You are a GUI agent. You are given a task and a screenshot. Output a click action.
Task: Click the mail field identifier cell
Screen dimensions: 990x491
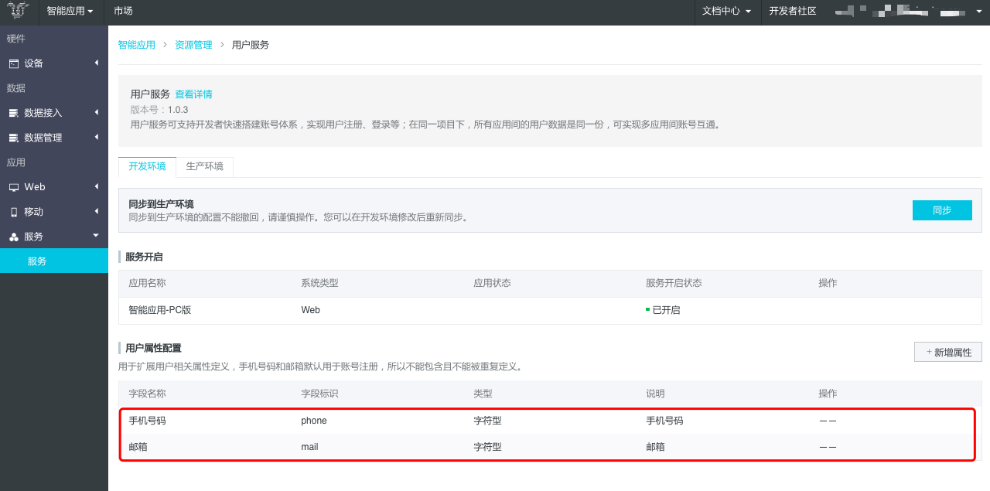click(309, 447)
